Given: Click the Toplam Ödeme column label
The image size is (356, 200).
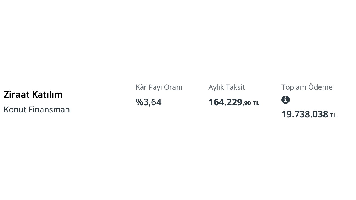Looking at the screenshot, I should coord(307,87).
